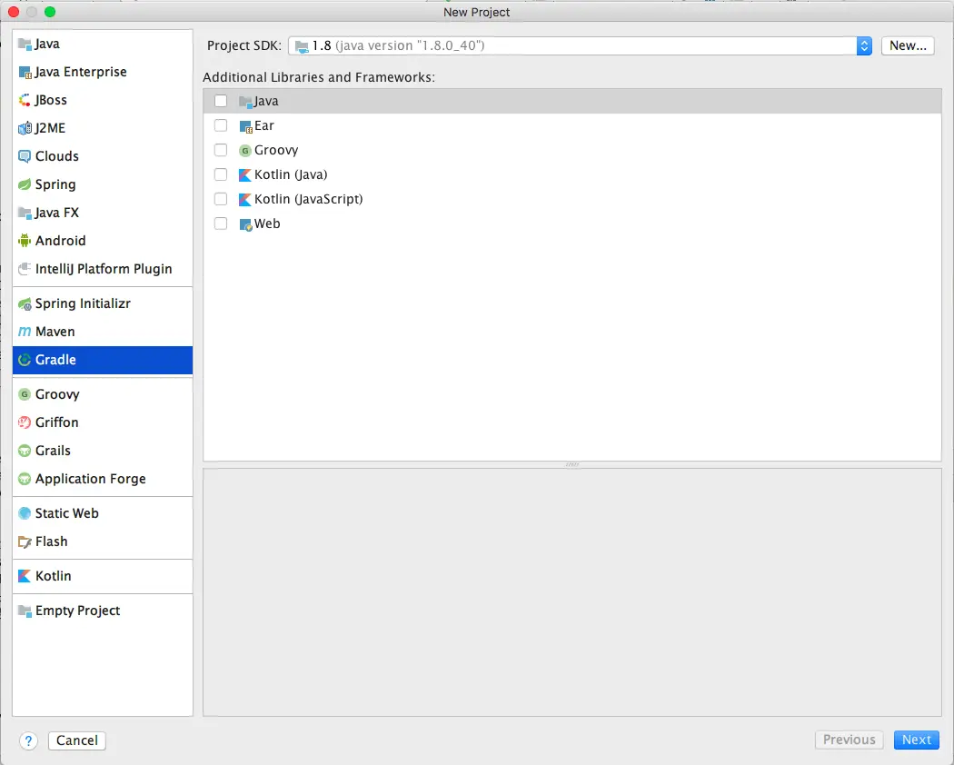Select the Groovy icon in the sidebar
The width and height of the screenshot is (954, 765).
tap(25, 394)
